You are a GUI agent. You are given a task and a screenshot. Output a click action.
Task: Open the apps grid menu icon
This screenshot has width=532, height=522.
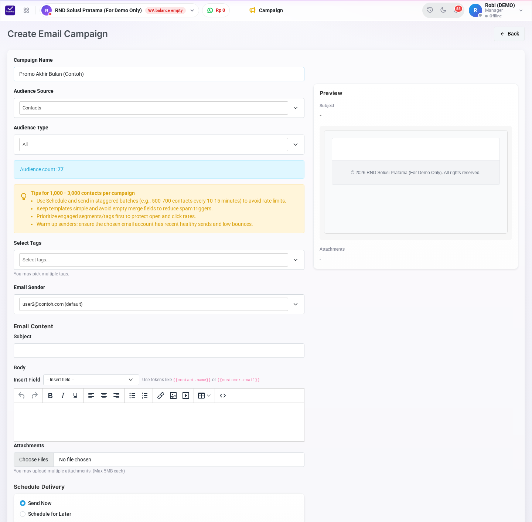[x=26, y=10]
